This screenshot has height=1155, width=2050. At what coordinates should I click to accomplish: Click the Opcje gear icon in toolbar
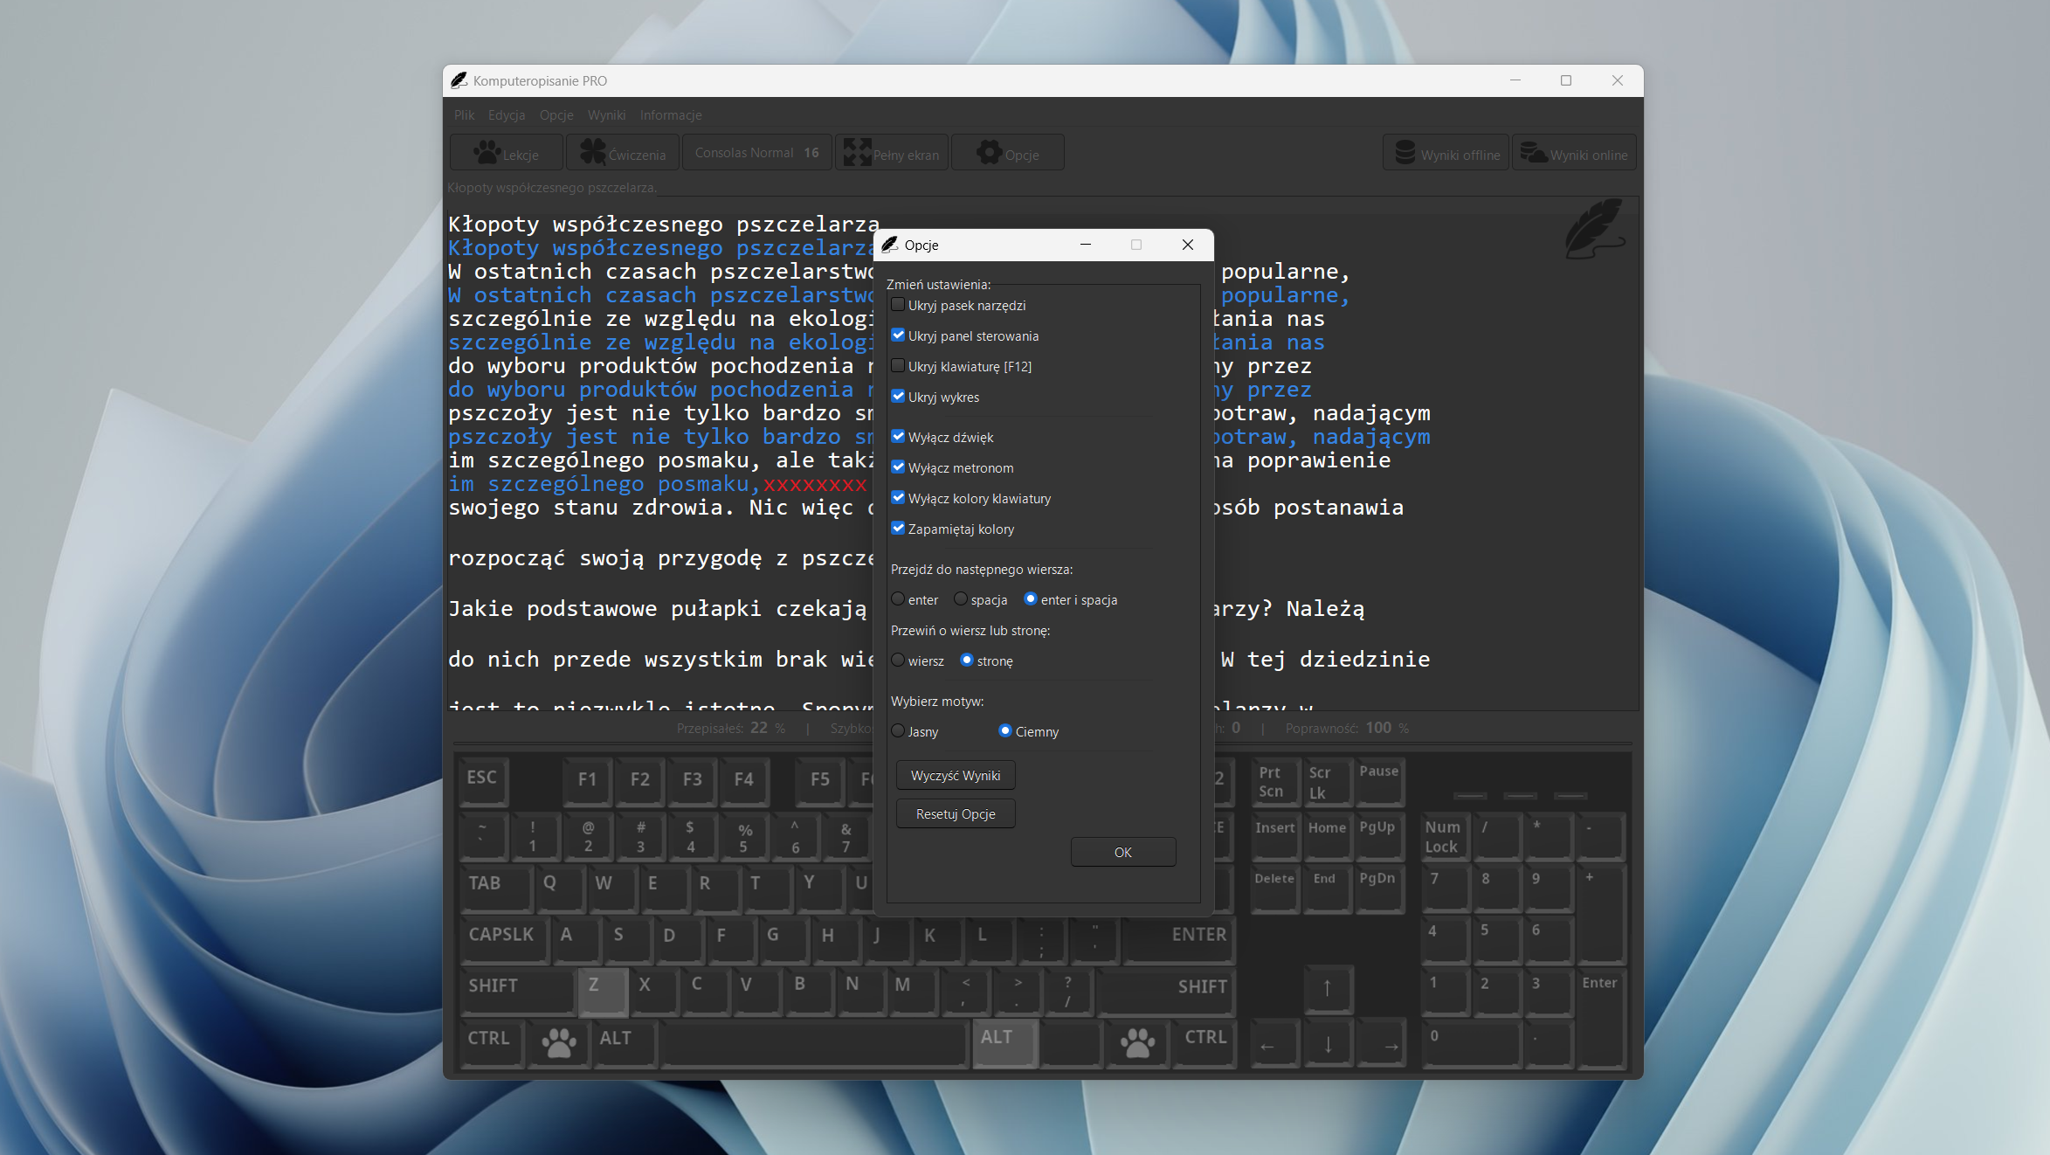(989, 153)
